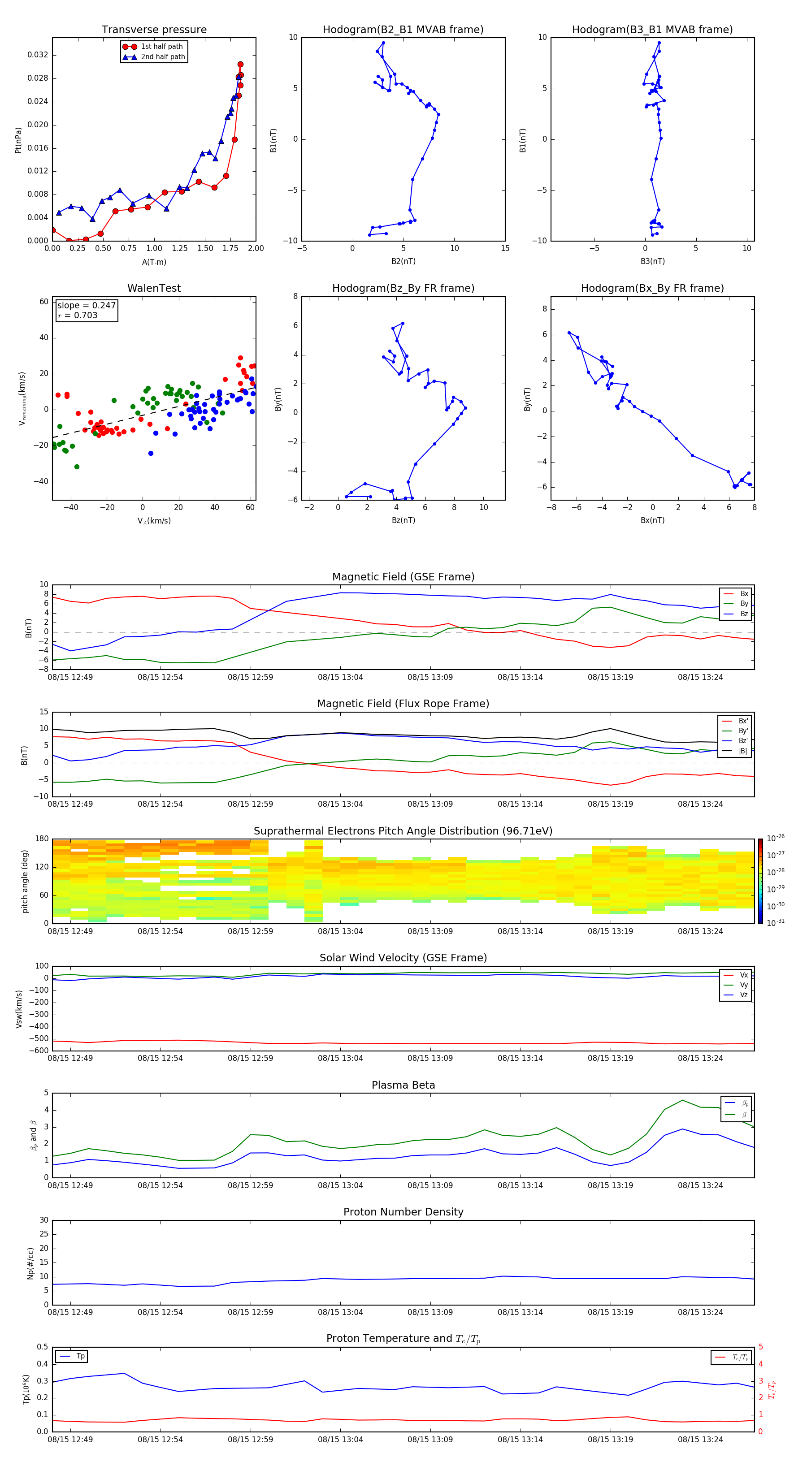Select the 'Tp' legend entry
The image size is (807, 1479).
pos(72,1356)
